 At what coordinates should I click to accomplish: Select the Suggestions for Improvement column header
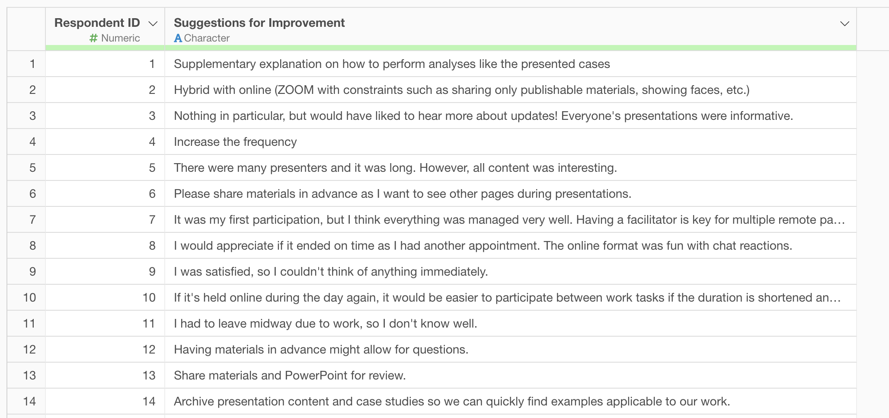click(511, 26)
